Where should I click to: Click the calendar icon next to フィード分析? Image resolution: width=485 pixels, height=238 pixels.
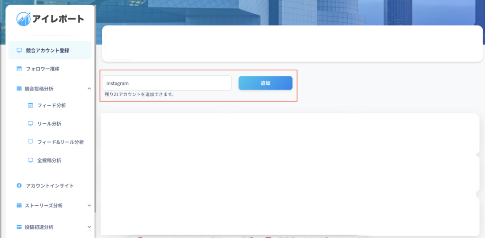30,105
